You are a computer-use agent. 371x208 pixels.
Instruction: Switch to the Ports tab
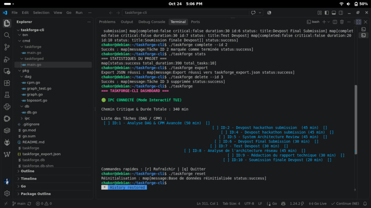tap(195, 22)
